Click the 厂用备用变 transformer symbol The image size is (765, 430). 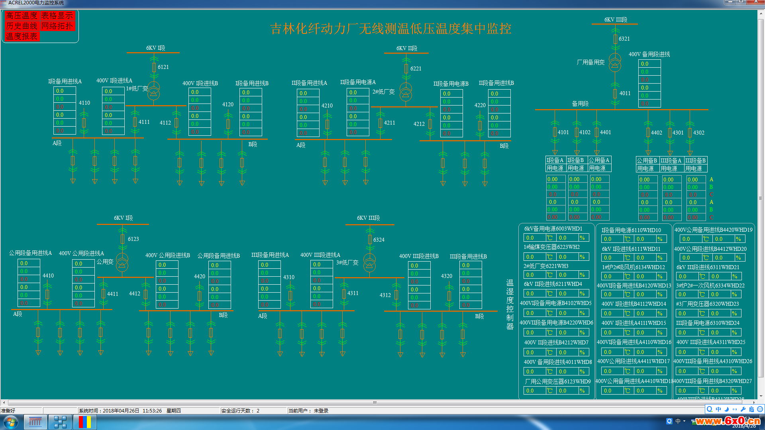(615, 63)
